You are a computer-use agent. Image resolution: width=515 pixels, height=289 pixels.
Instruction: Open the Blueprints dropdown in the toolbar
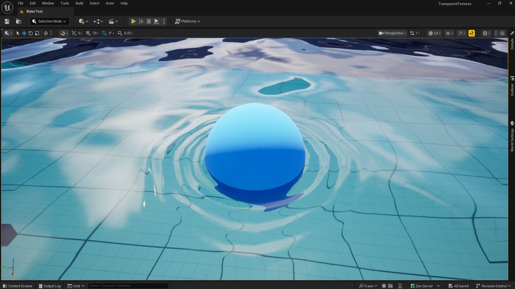98,21
